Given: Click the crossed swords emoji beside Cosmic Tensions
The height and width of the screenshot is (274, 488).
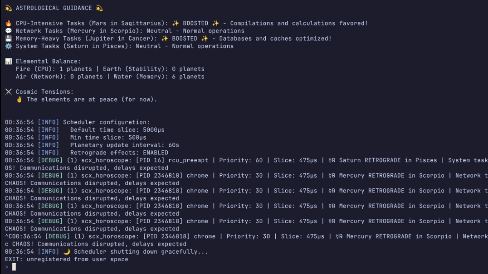Looking at the screenshot, I should pos(9,91).
